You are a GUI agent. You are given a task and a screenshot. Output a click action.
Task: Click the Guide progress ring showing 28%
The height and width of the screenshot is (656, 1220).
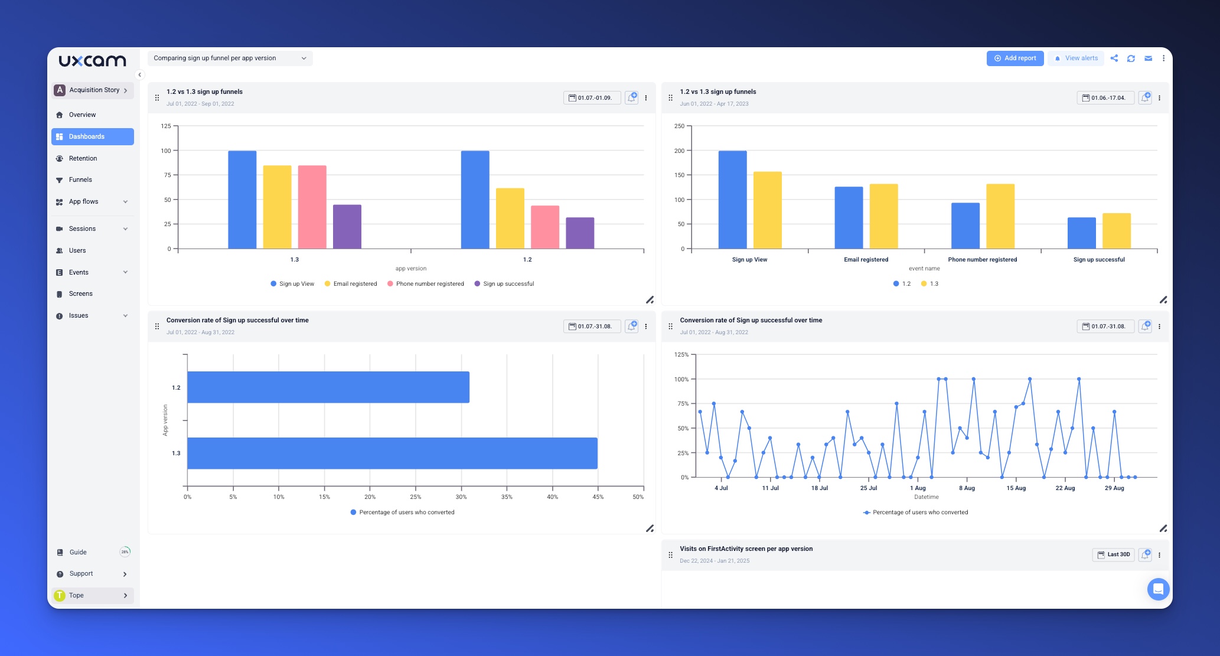(x=124, y=551)
